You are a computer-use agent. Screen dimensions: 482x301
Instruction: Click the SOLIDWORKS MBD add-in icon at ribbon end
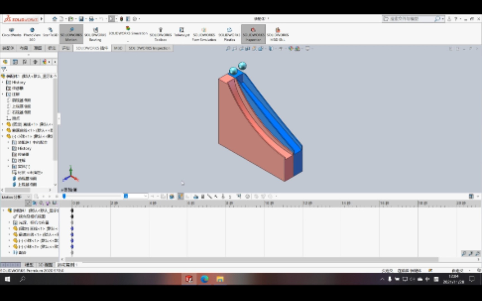278,34
